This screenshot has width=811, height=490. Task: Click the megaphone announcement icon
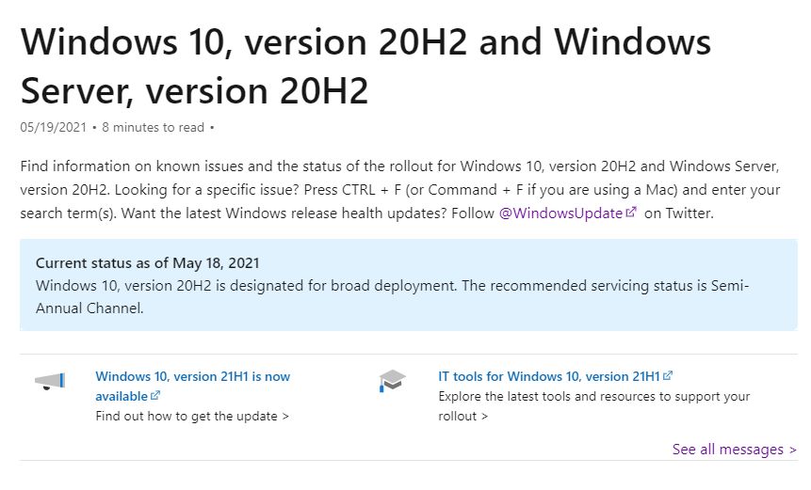click(x=50, y=382)
